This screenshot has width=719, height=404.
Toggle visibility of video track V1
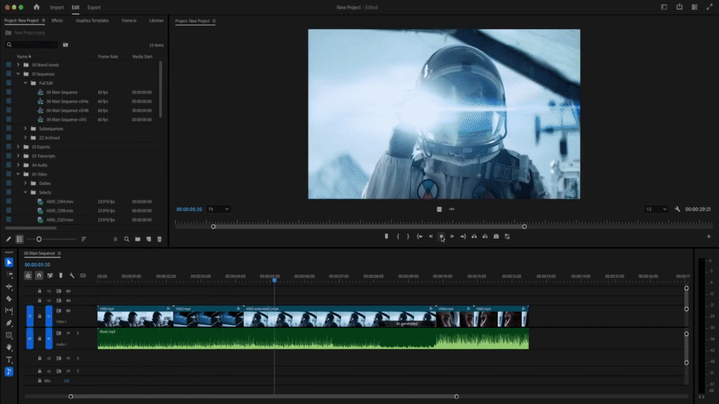click(x=68, y=311)
